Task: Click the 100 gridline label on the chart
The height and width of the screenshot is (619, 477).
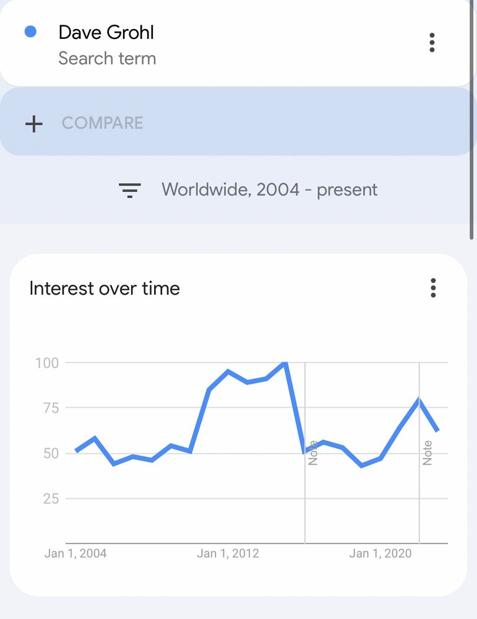Action: coord(47,363)
